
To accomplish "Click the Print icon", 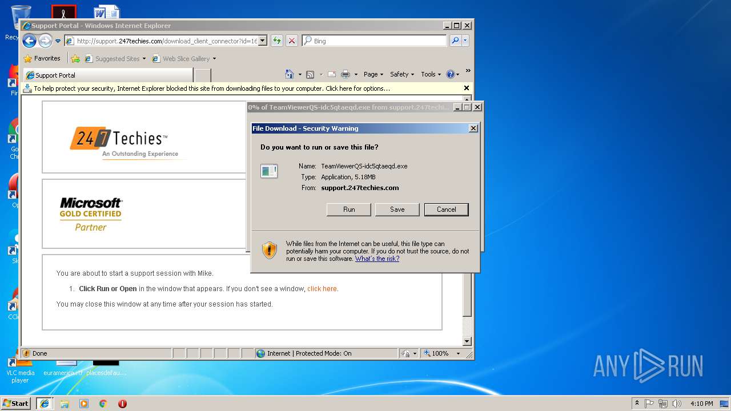I will (x=346, y=74).
